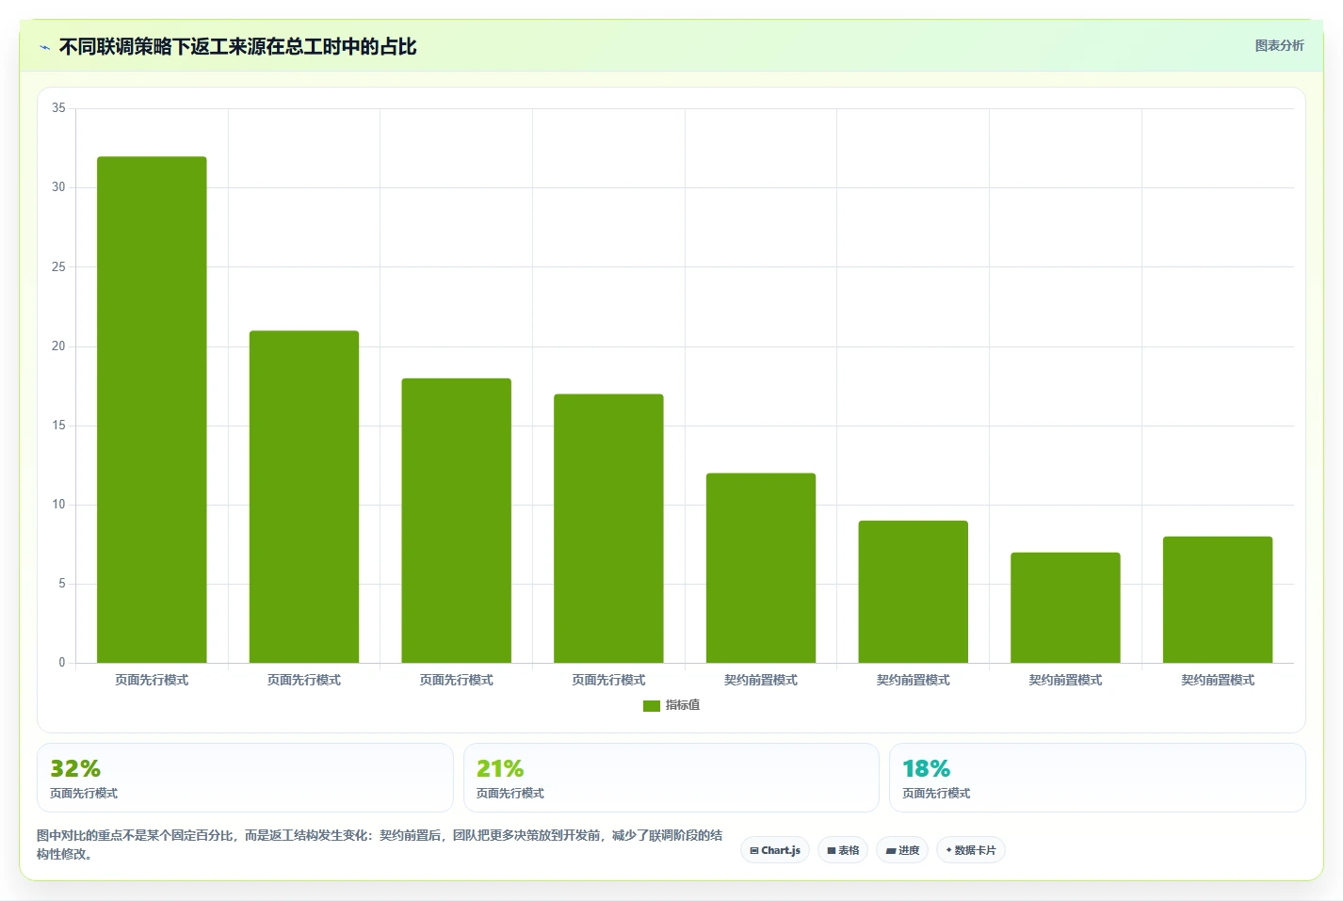Click the Chart.js tag

(775, 850)
